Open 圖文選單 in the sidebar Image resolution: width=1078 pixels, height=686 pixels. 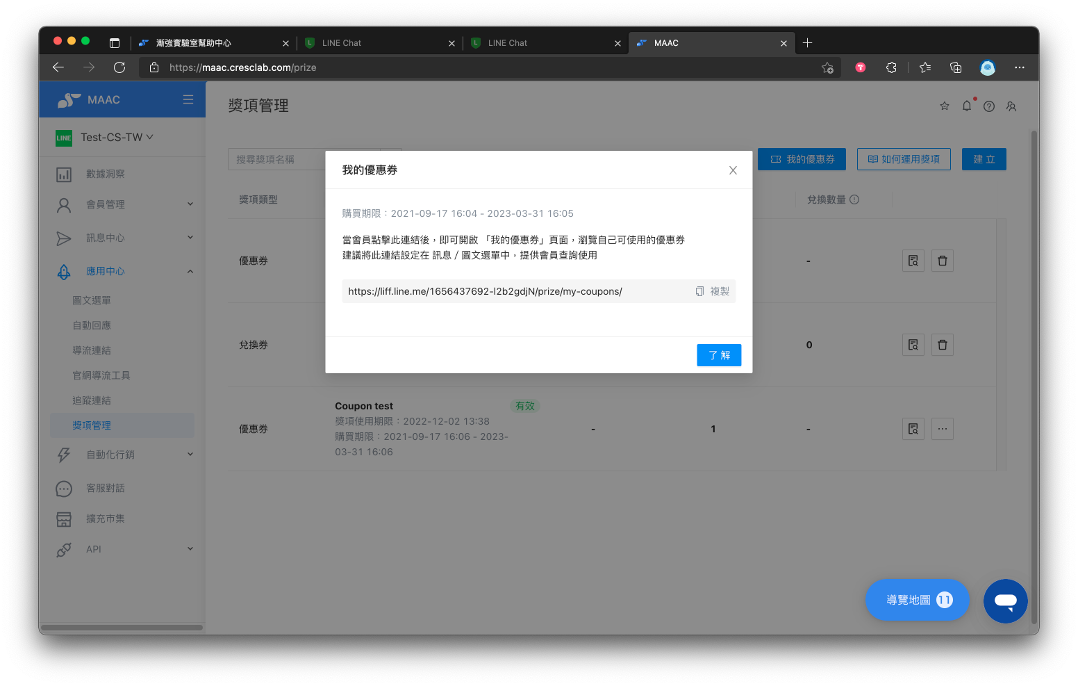pyautogui.click(x=92, y=300)
